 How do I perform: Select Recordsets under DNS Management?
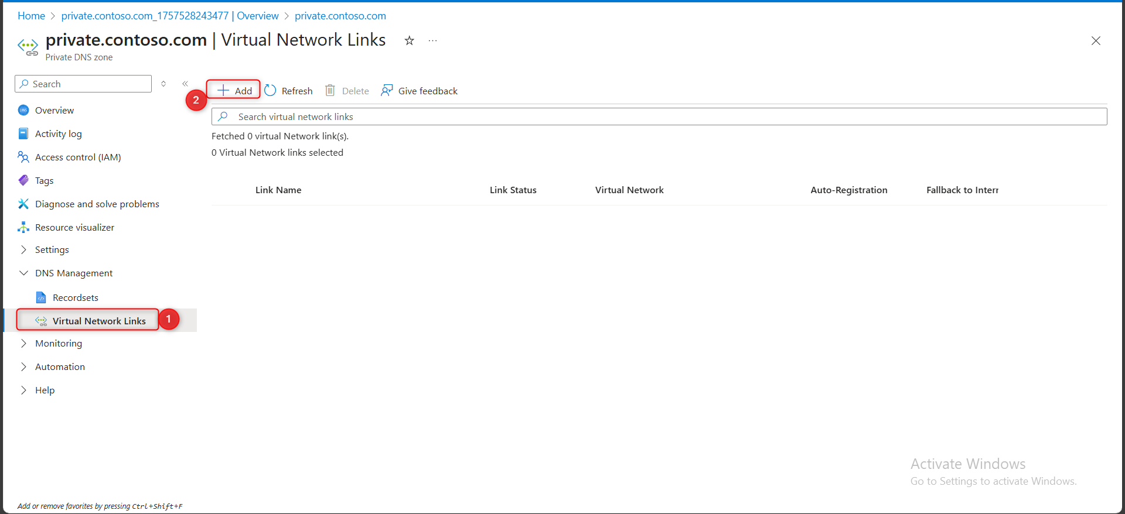[76, 297]
